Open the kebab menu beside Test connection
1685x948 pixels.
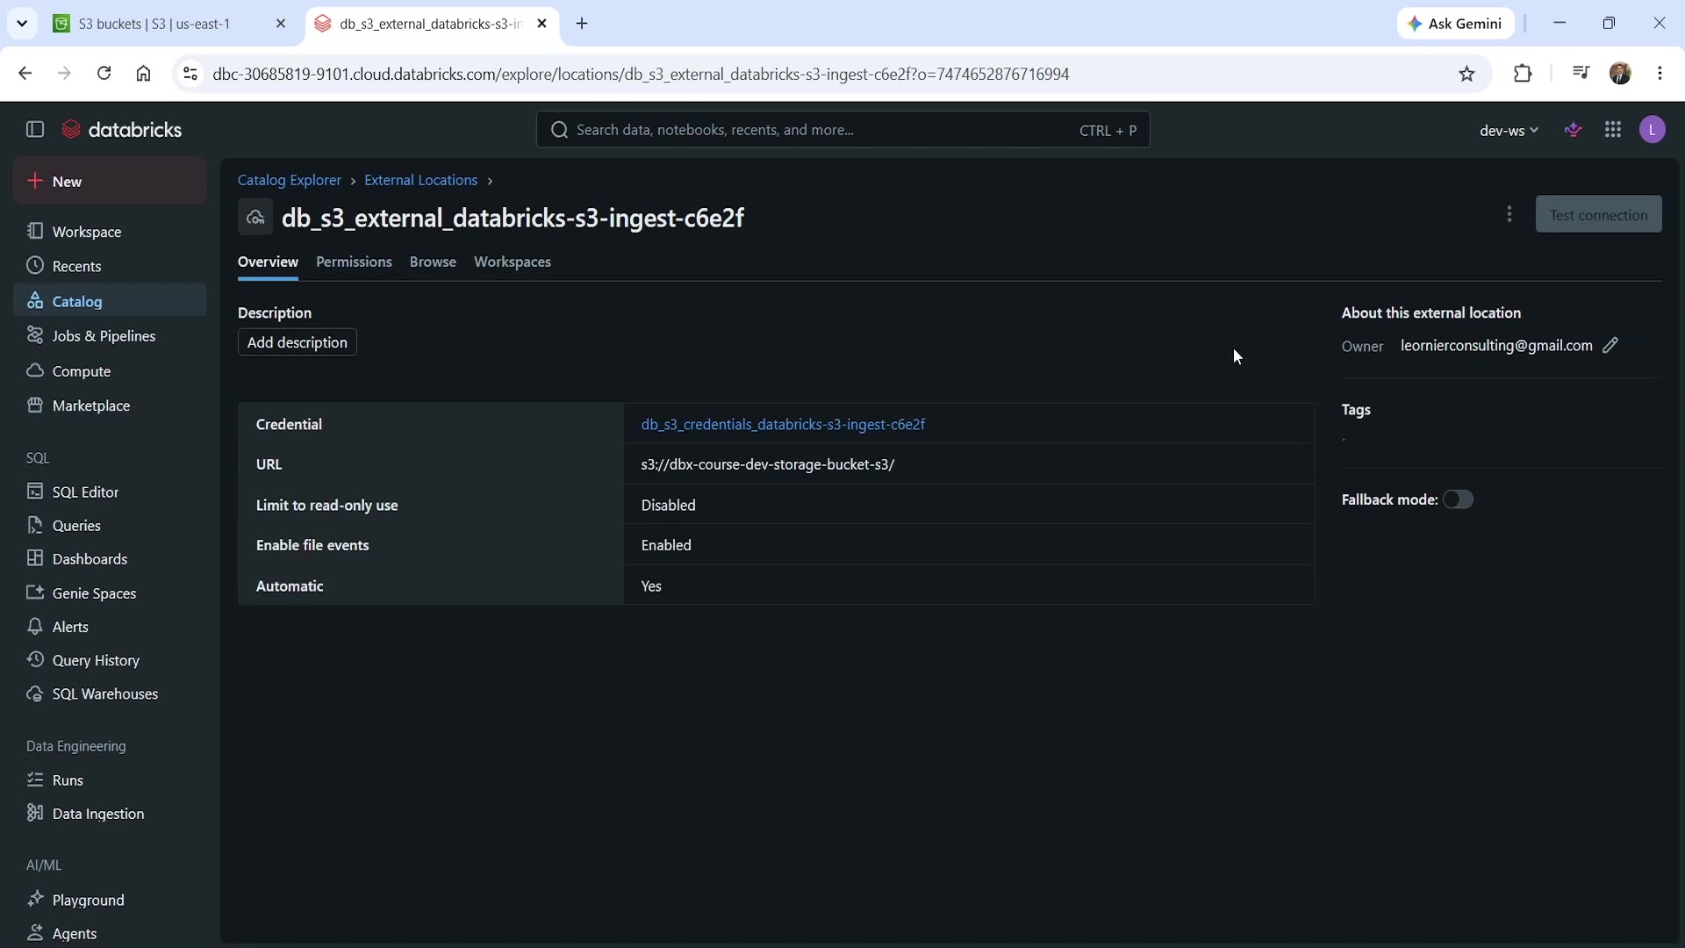coord(1509,214)
